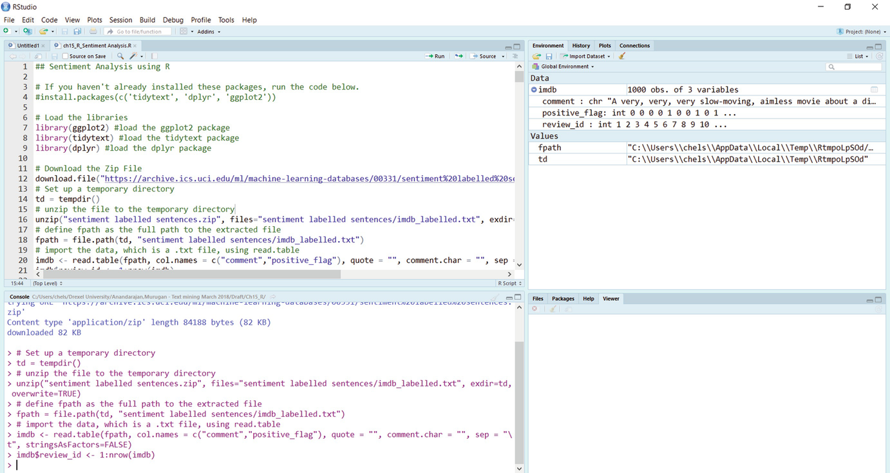Screen dimensions: 890x473
Task: Click the Save workspace icon in Environment
Action: pyautogui.click(x=549, y=56)
